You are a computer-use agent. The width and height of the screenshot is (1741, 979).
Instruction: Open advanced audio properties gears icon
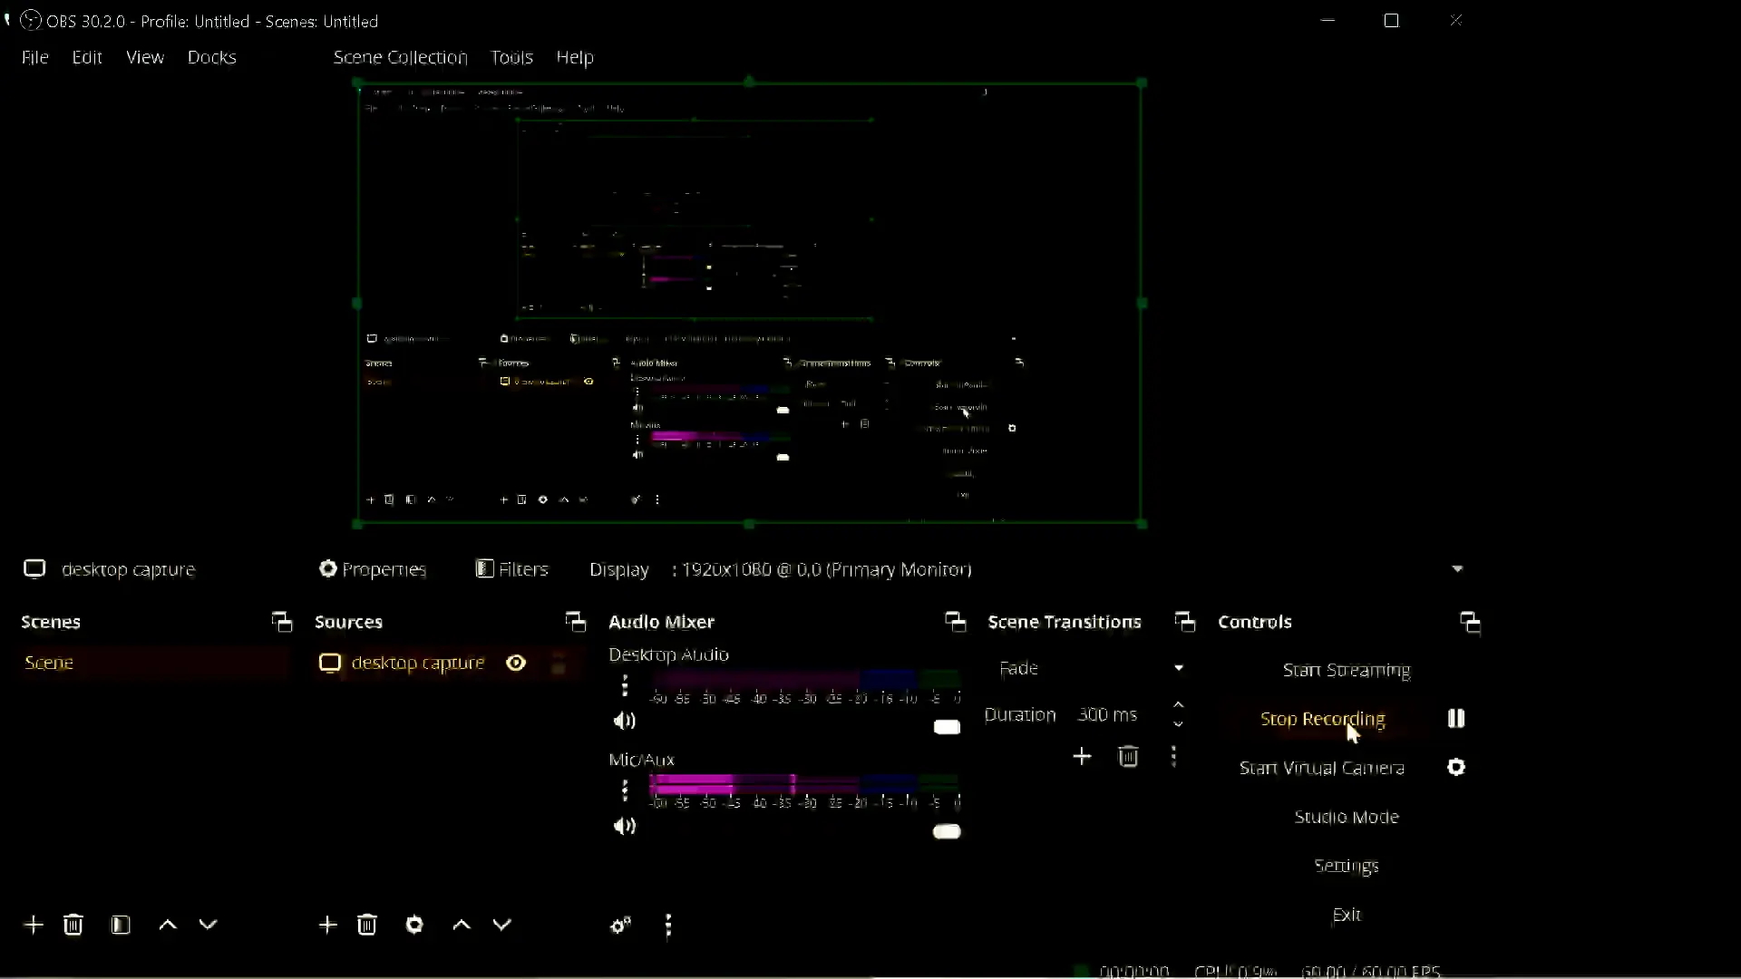[x=621, y=926]
